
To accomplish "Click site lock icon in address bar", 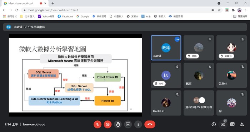I will tap(24, 10).
